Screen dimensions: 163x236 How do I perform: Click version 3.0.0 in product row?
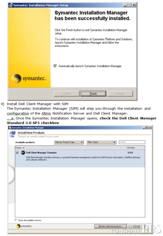coord(130,153)
